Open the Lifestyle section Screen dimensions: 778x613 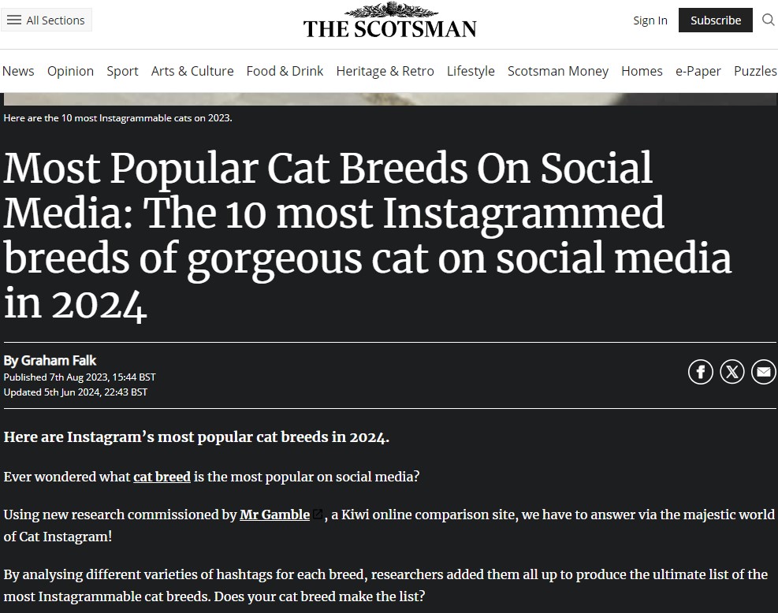(x=471, y=71)
